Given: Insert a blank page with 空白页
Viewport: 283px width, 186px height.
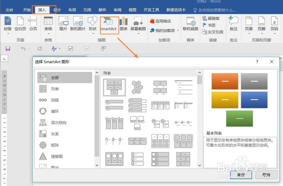Looking at the screenshot, I should (20, 24).
